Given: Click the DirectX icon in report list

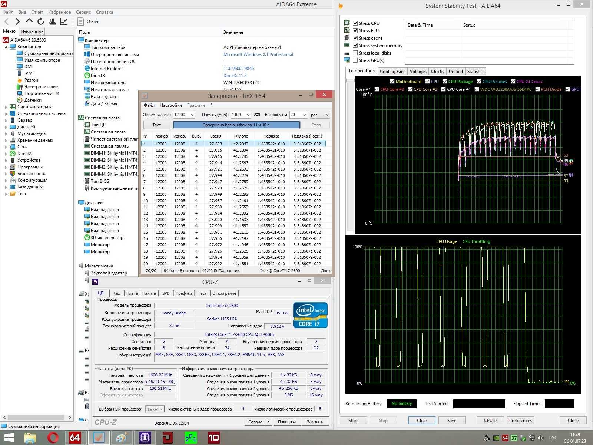Looking at the screenshot, I should coord(87,76).
